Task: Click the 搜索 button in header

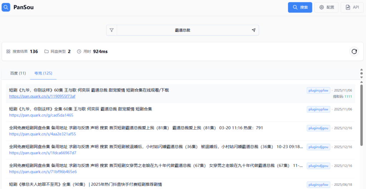Action: click(x=300, y=7)
